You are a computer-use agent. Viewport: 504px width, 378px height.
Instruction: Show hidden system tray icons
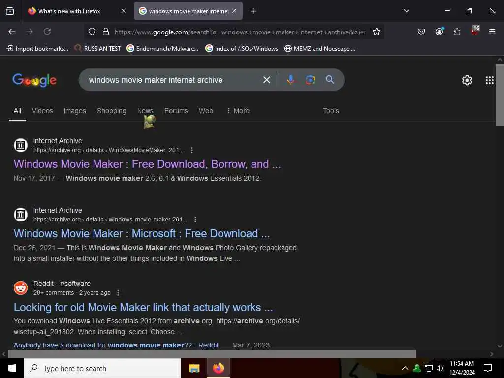405,368
